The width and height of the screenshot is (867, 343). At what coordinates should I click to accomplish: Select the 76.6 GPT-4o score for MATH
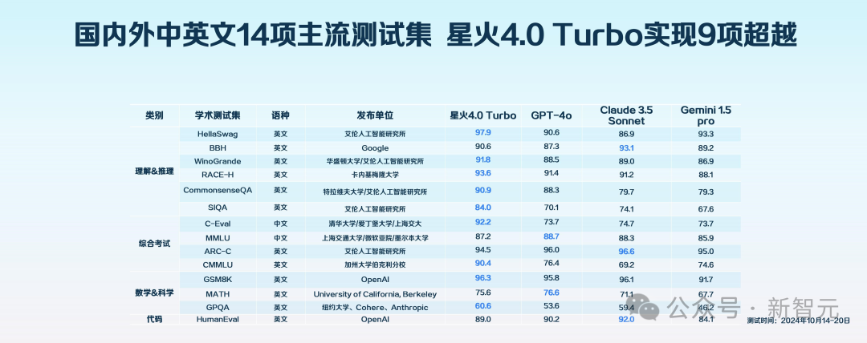552,293
